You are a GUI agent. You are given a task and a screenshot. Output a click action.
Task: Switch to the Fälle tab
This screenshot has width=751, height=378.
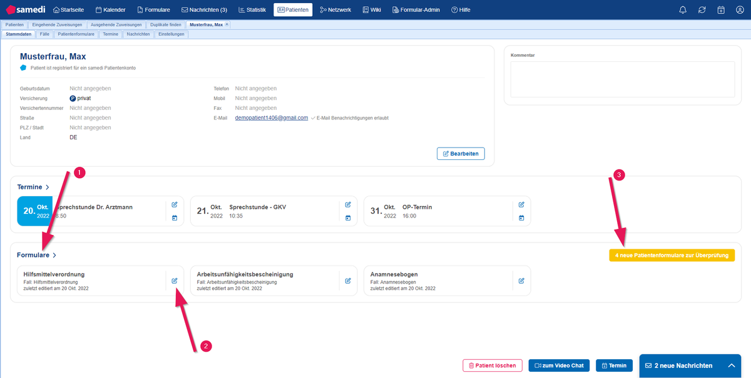[44, 34]
